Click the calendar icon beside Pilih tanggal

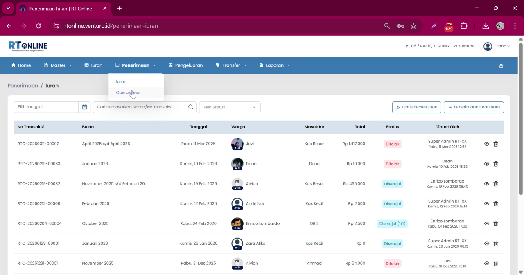pyautogui.click(x=84, y=107)
